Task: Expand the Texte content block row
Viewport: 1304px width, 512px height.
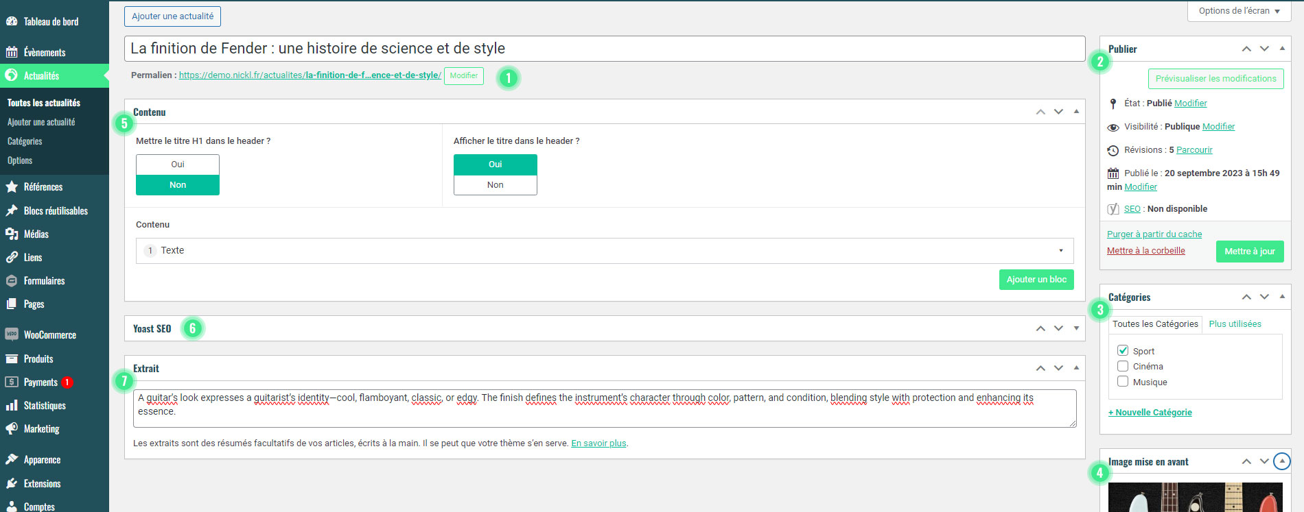Action: (x=1060, y=251)
